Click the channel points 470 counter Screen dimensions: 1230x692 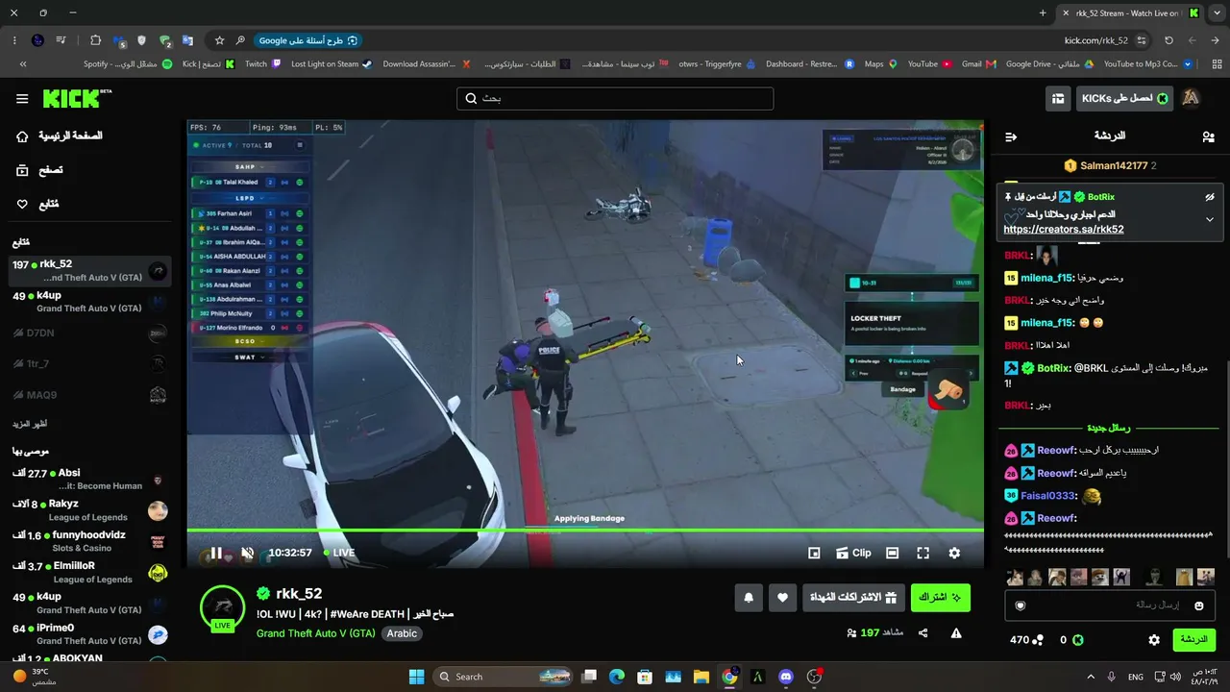click(1027, 639)
